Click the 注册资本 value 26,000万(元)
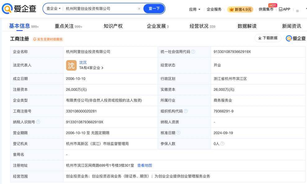The height and width of the screenshot is (184, 307). click(x=76, y=90)
